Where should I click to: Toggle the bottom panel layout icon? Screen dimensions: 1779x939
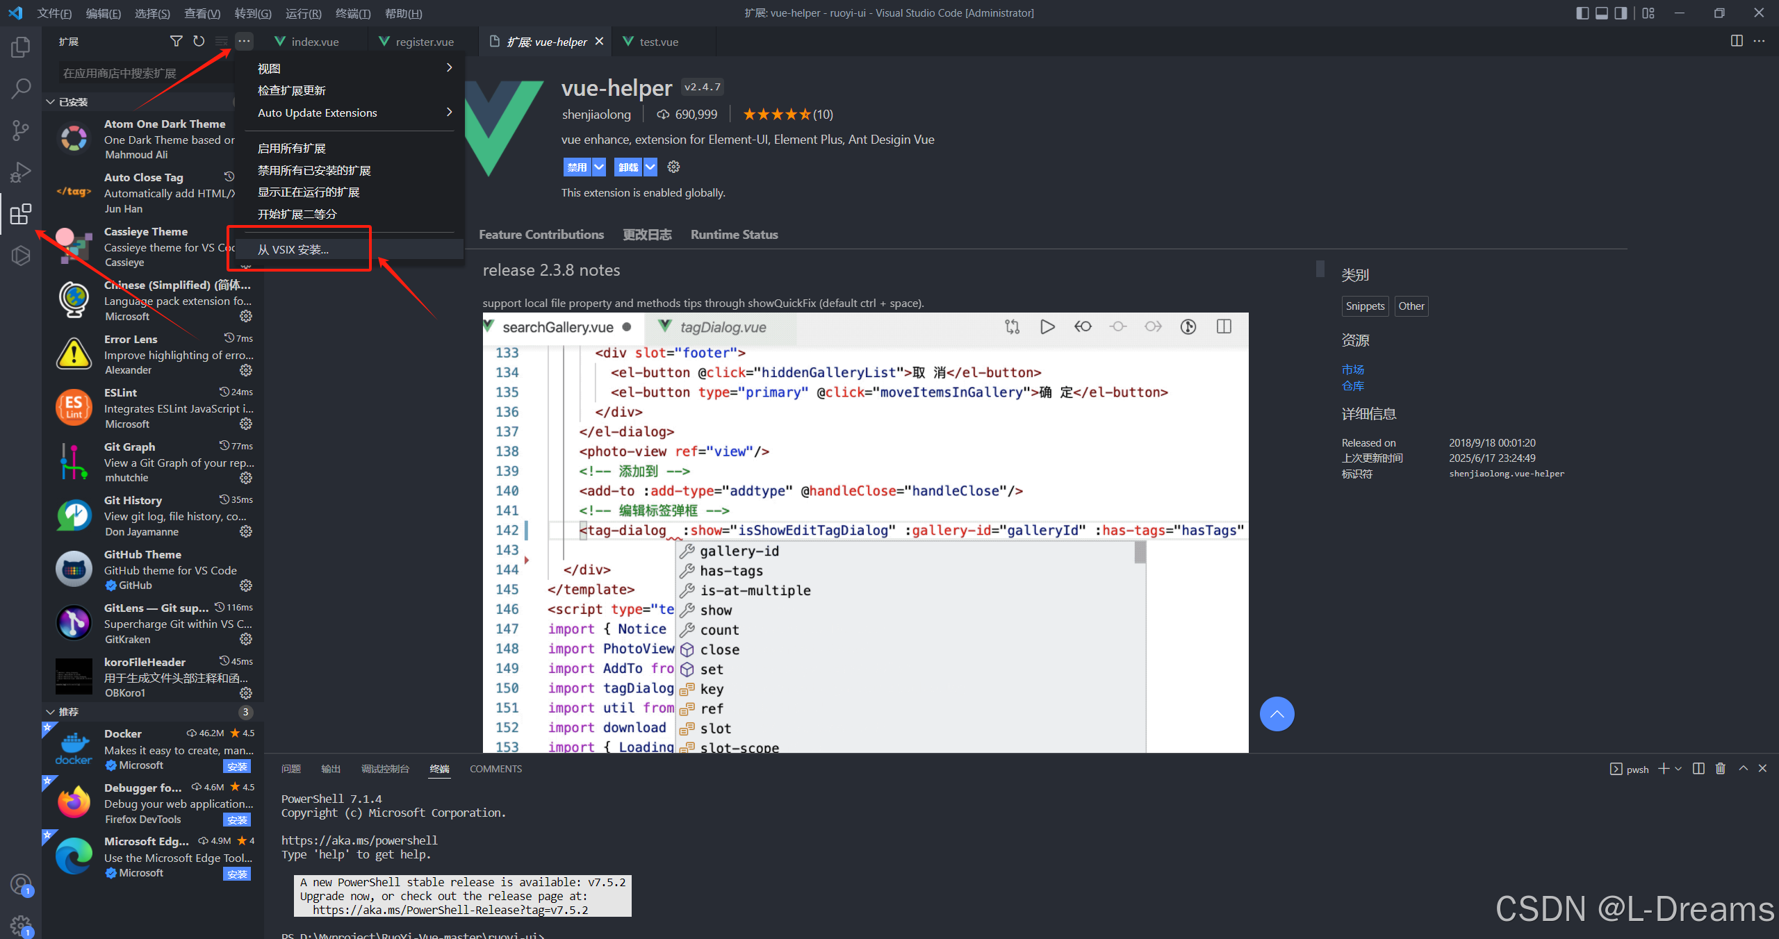point(1602,13)
